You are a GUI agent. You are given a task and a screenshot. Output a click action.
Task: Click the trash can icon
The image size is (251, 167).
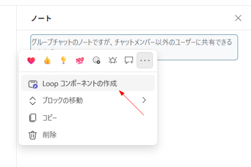pyautogui.click(x=32, y=135)
